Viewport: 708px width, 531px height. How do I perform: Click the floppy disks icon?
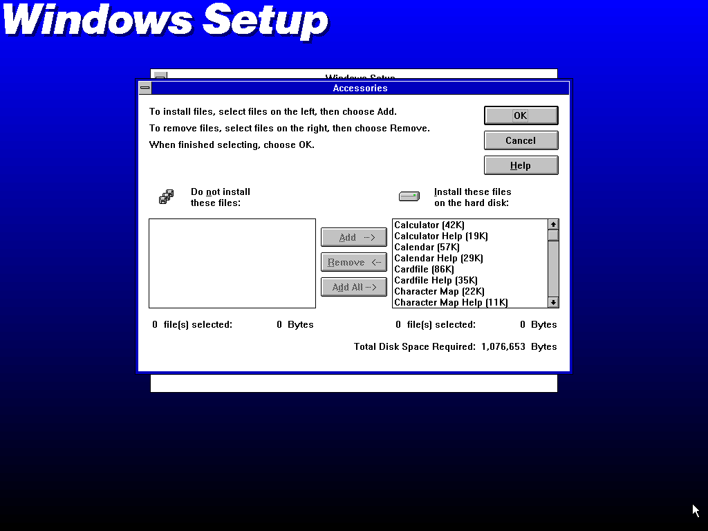166,197
